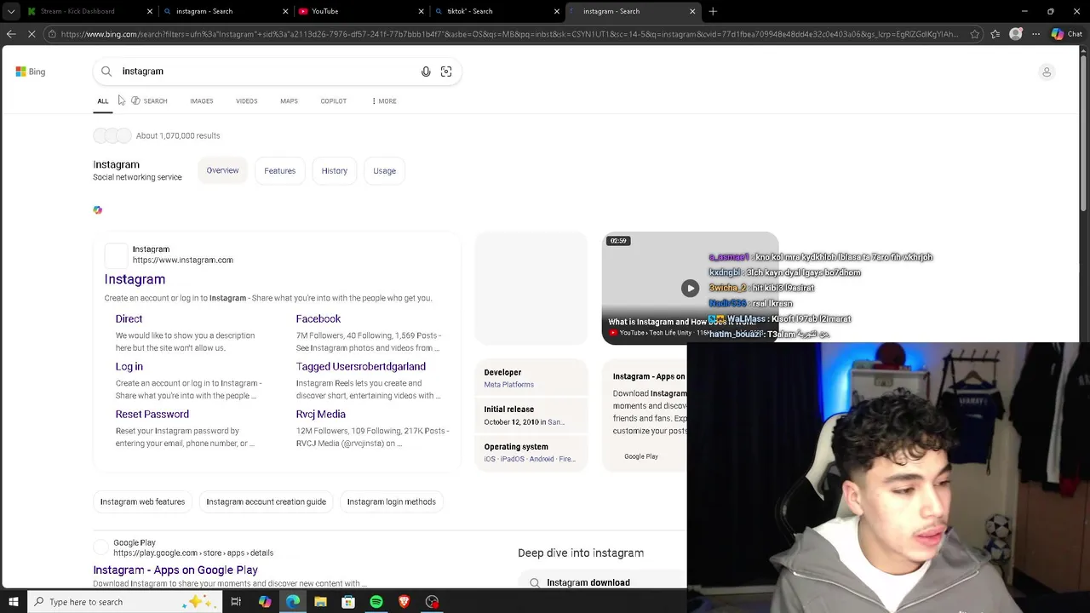Click the Instagram download related search
Image resolution: width=1090 pixels, height=613 pixels.
[588, 582]
